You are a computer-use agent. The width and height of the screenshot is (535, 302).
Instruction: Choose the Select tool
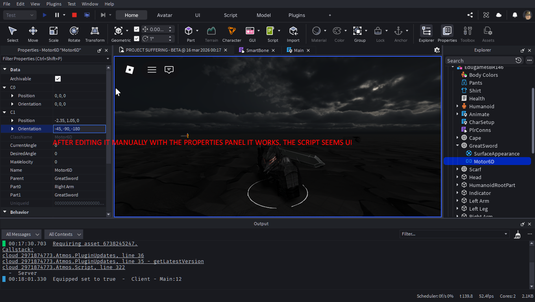click(13, 34)
